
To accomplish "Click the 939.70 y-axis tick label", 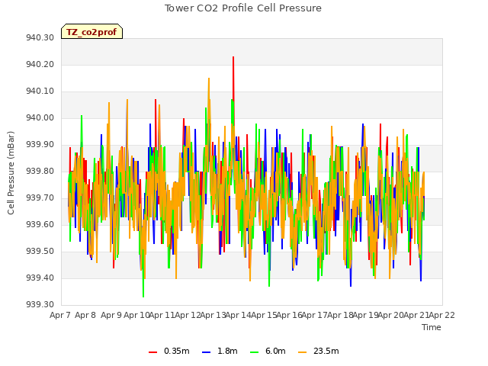I will [x=40, y=198].
